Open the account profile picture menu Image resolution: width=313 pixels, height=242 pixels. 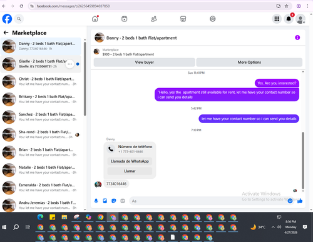[300, 19]
